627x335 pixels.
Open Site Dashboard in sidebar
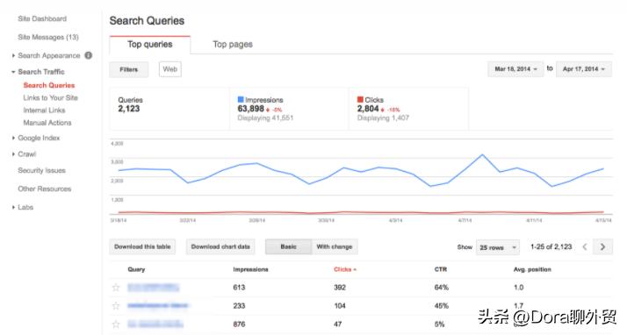(x=42, y=18)
